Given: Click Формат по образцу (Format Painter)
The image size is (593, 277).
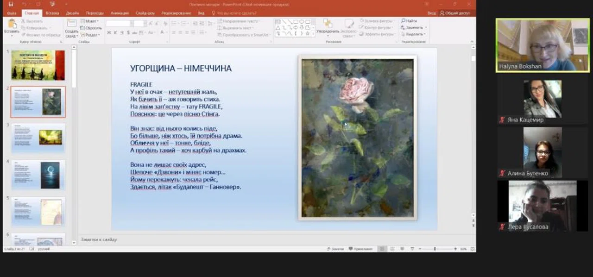Looking at the screenshot, I should (41, 35).
